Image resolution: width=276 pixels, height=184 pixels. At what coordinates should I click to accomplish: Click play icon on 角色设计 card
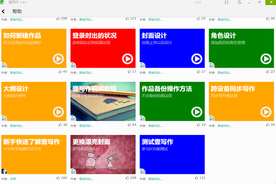click(x=266, y=59)
